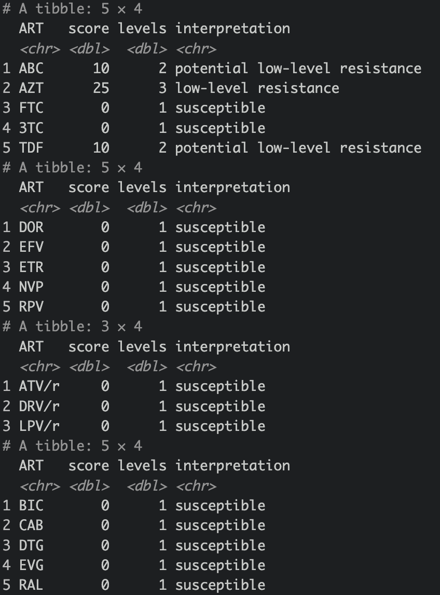
Task: Click the AZT score value 25
Action: (101, 88)
